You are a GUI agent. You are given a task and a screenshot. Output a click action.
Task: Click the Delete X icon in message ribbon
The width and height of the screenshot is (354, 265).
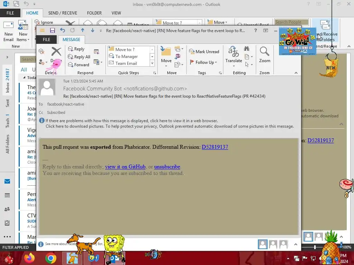coord(56,52)
